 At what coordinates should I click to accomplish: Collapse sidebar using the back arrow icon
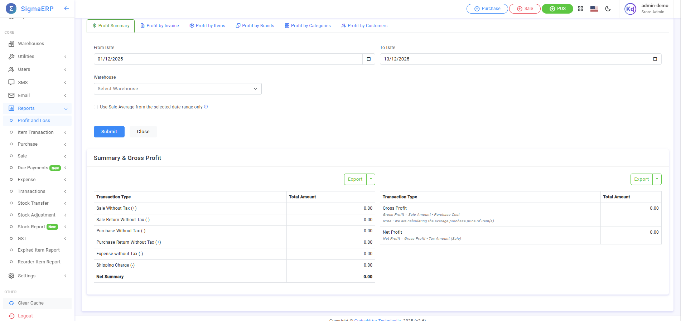tap(67, 8)
